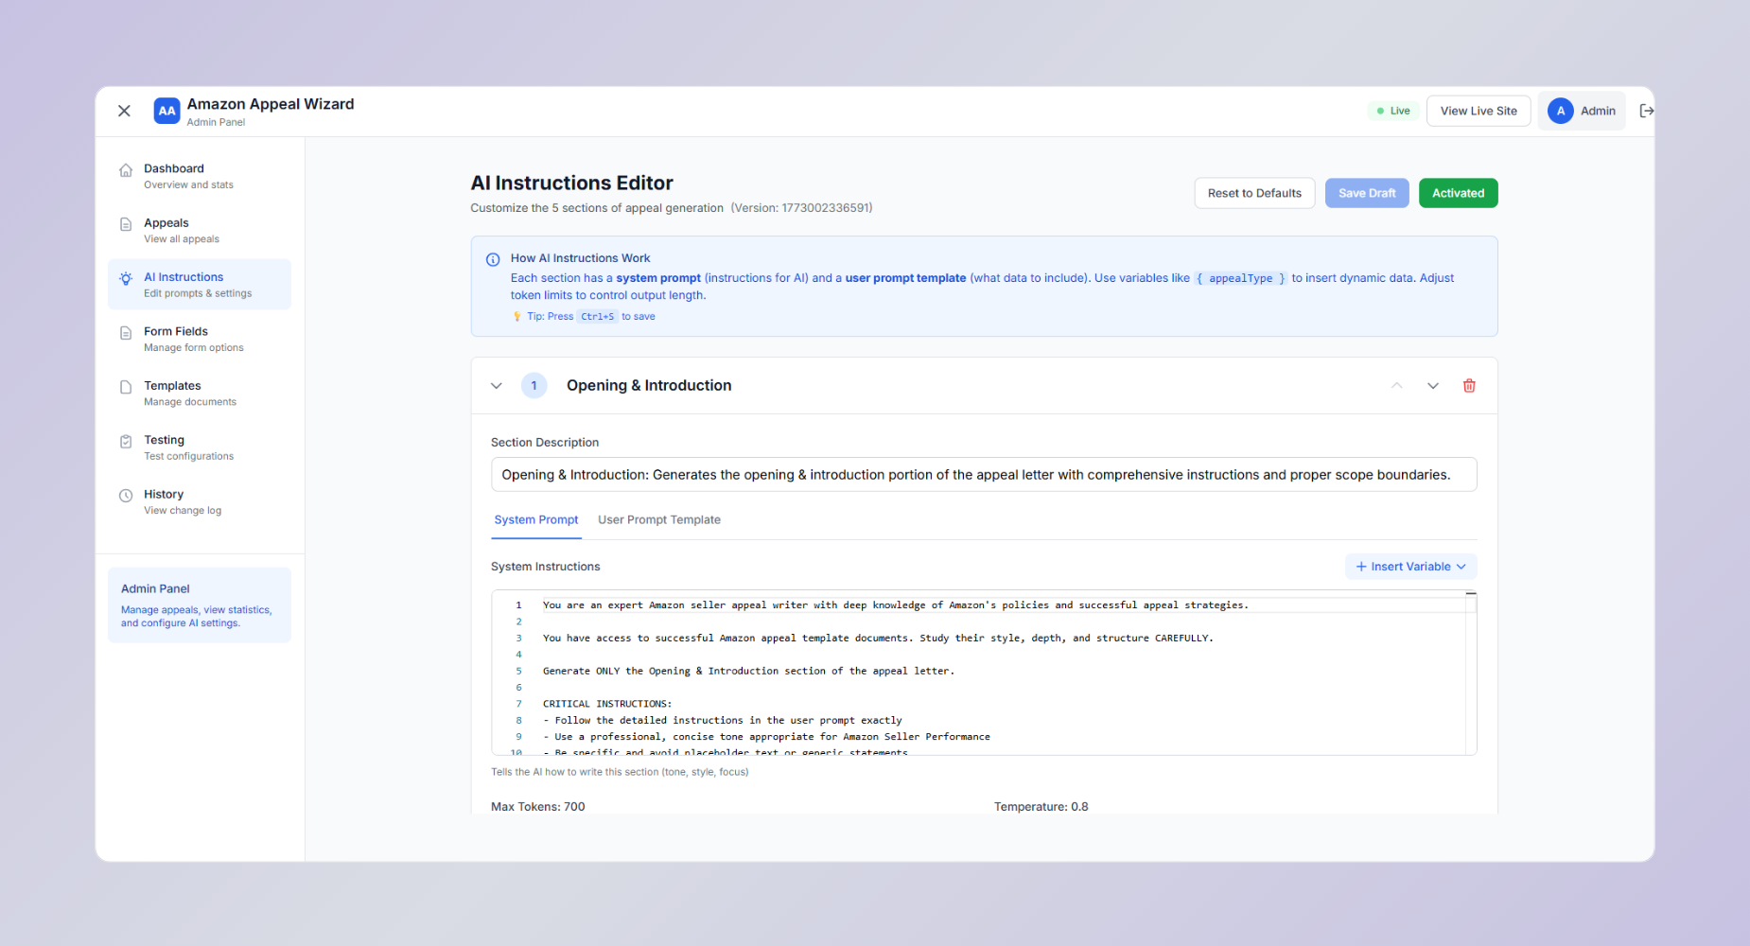This screenshot has height=946, width=1750.
Task: Move the Opening & Introduction section up with the arrow
Action: pos(1396,386)
